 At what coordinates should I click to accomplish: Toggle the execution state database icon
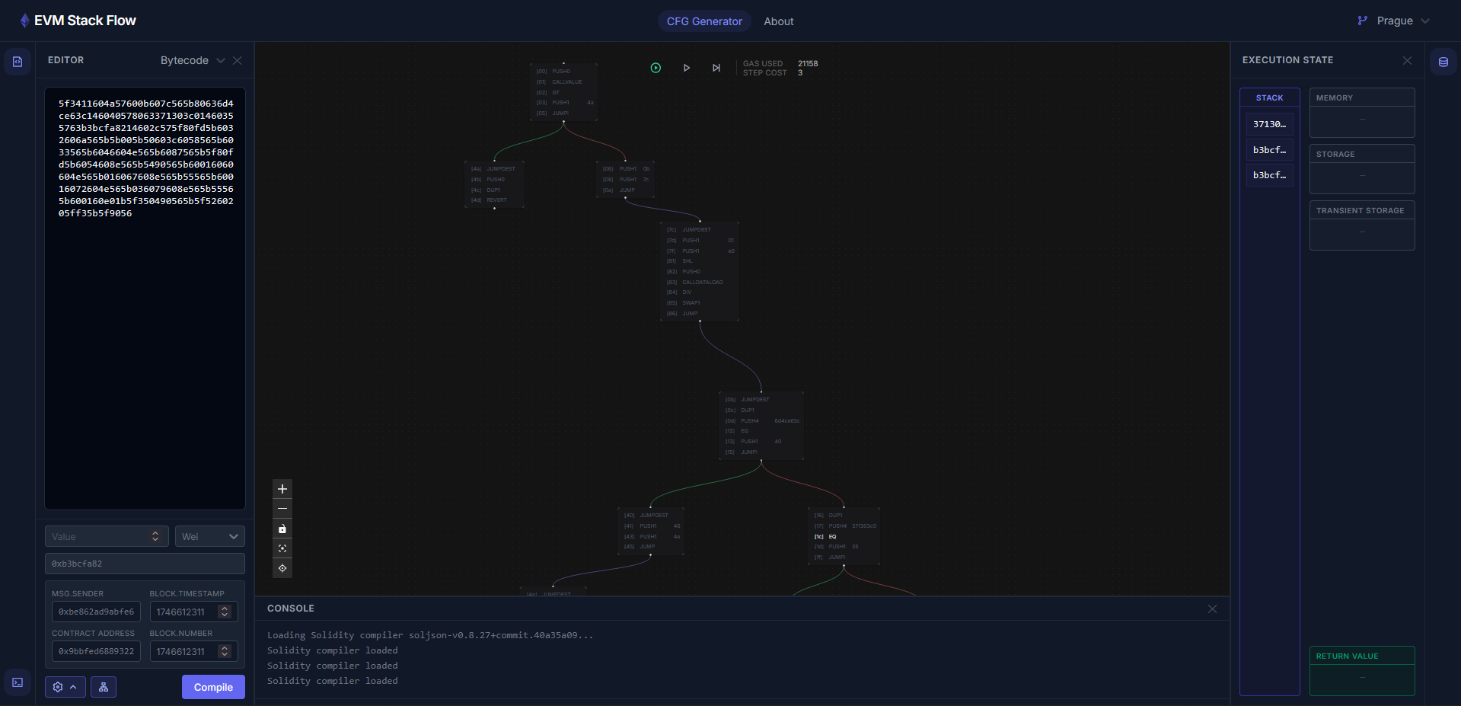coord(1443,62)
